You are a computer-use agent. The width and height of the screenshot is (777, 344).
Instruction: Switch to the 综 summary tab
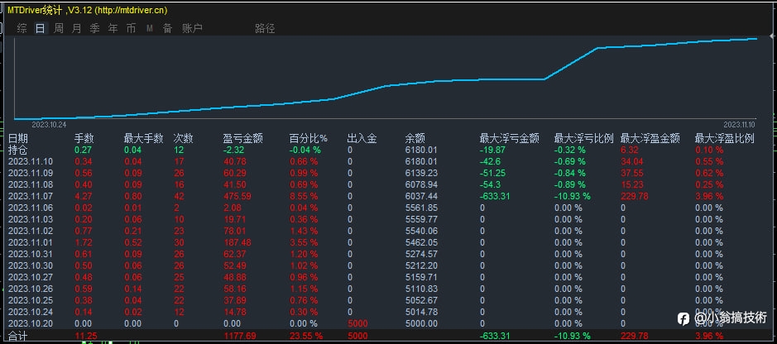(x=22, y=28)
